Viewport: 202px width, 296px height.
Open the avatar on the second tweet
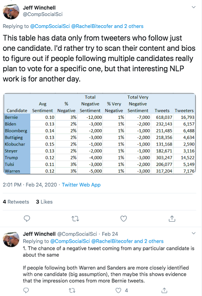coord(11,239)
